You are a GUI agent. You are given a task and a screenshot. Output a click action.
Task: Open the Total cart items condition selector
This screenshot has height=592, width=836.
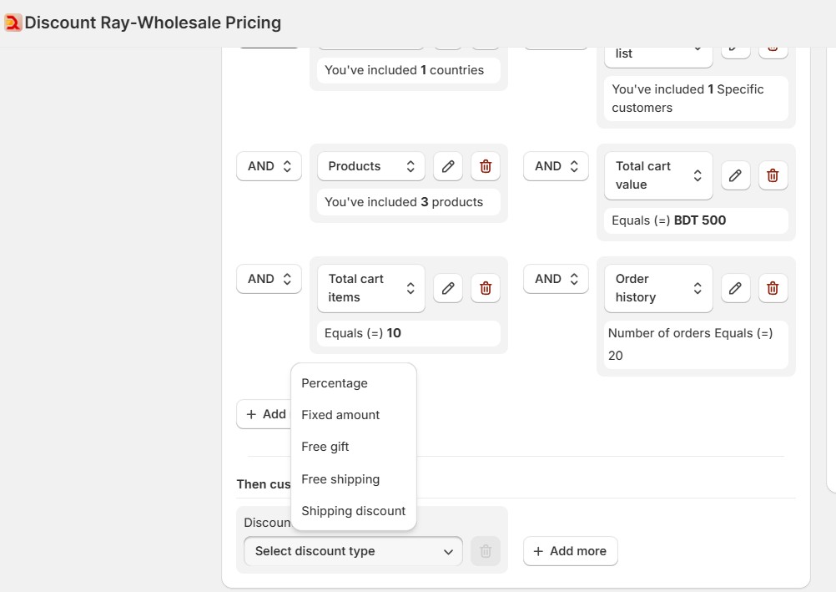coord(370,288)
